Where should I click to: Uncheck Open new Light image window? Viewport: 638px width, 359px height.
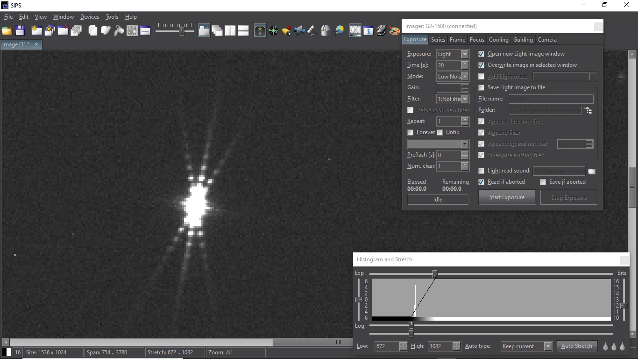pyautogui.click(x=481, y=54)
